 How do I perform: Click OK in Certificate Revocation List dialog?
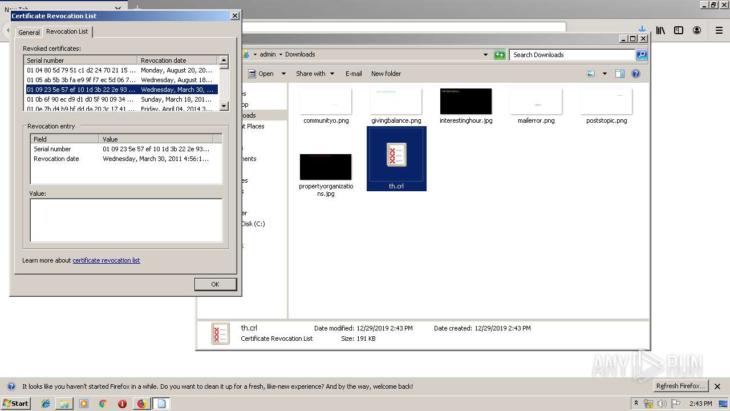click(x=215, y=284)
